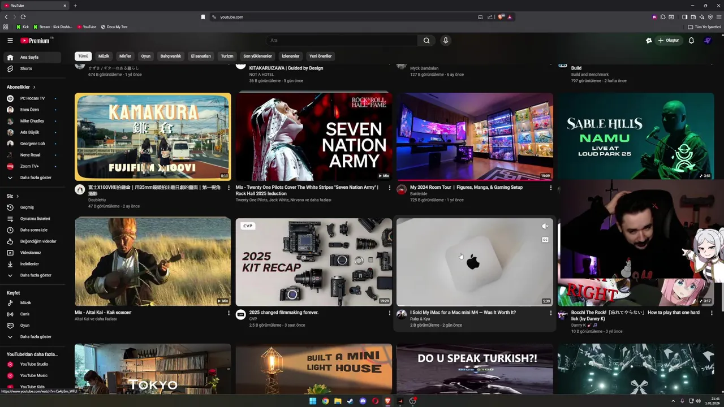This screenshot has width=724, height=407.
Task: Open Brave Shields lion icon
Action: pyautogui.click(x=501, y=17)
